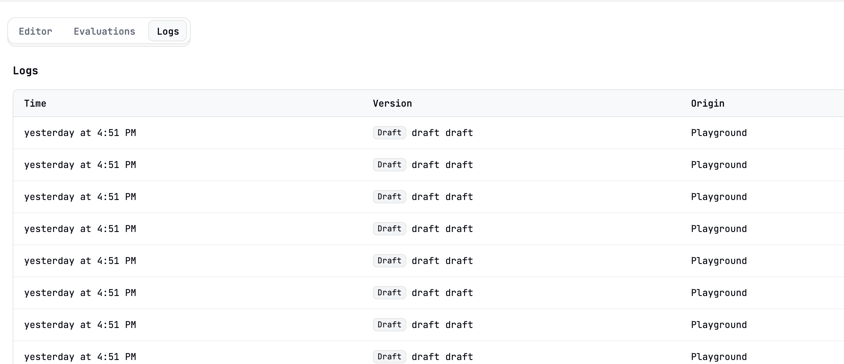
Task: Open the Evaluations tab
Action: [104, 31]
